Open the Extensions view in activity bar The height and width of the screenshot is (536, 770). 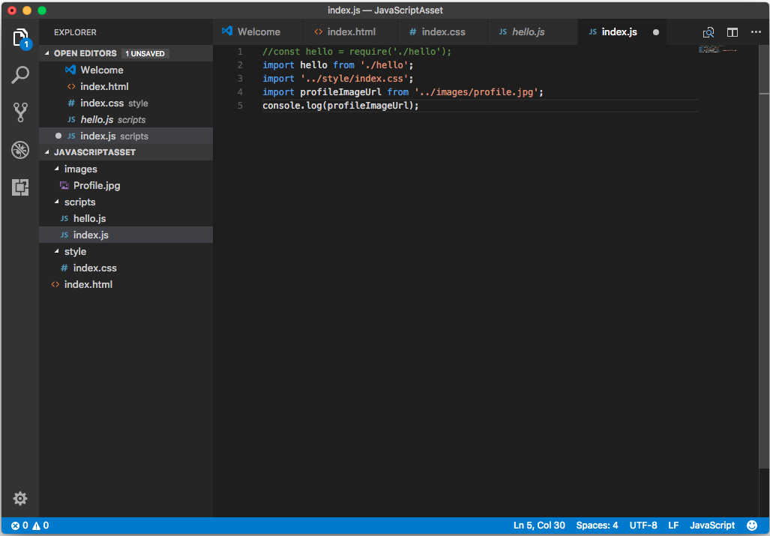pos(20,187)
